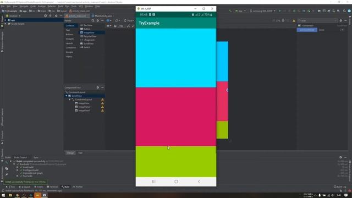Click zoom to fit icon next to 27%
This screenshot has width=352, height=198.
coord(283,20)
